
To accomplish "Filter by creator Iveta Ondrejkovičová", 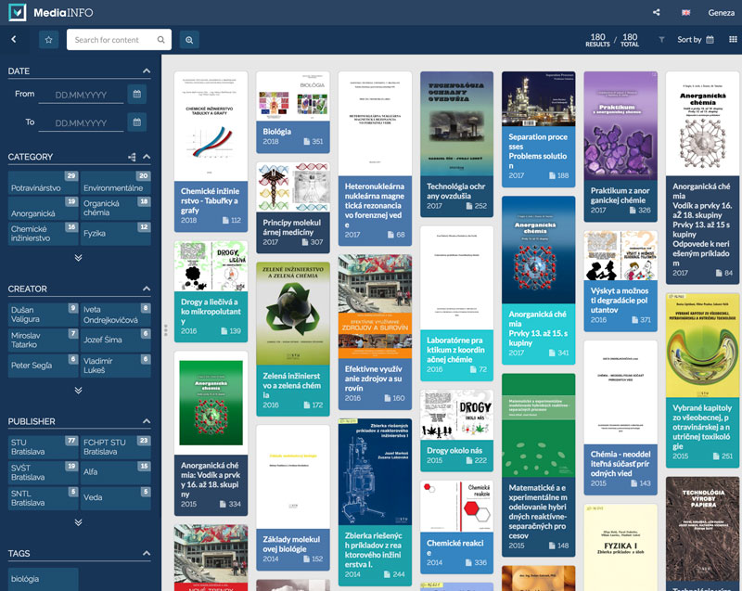I will (115, 315).
